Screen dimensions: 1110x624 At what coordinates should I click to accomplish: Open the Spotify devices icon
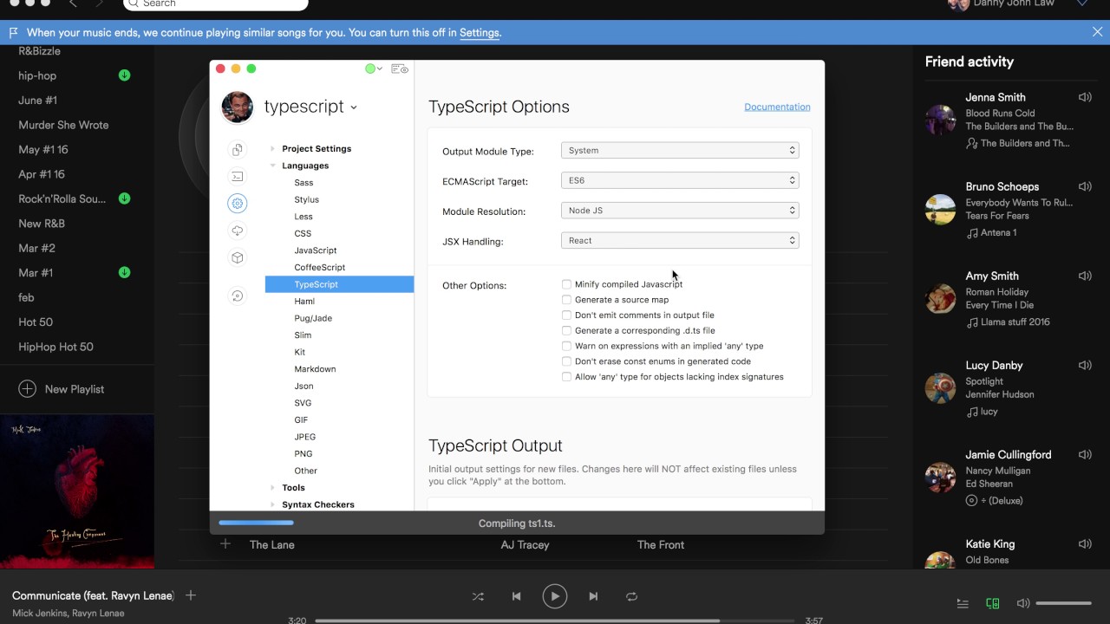pyautogui.click(x=993, y=603)
